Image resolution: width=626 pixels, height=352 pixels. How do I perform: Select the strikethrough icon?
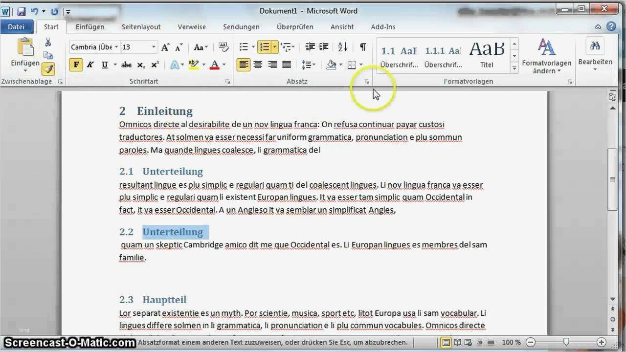tap(126, 65)
